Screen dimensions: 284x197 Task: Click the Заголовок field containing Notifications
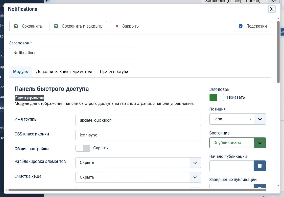coord(73,53)
